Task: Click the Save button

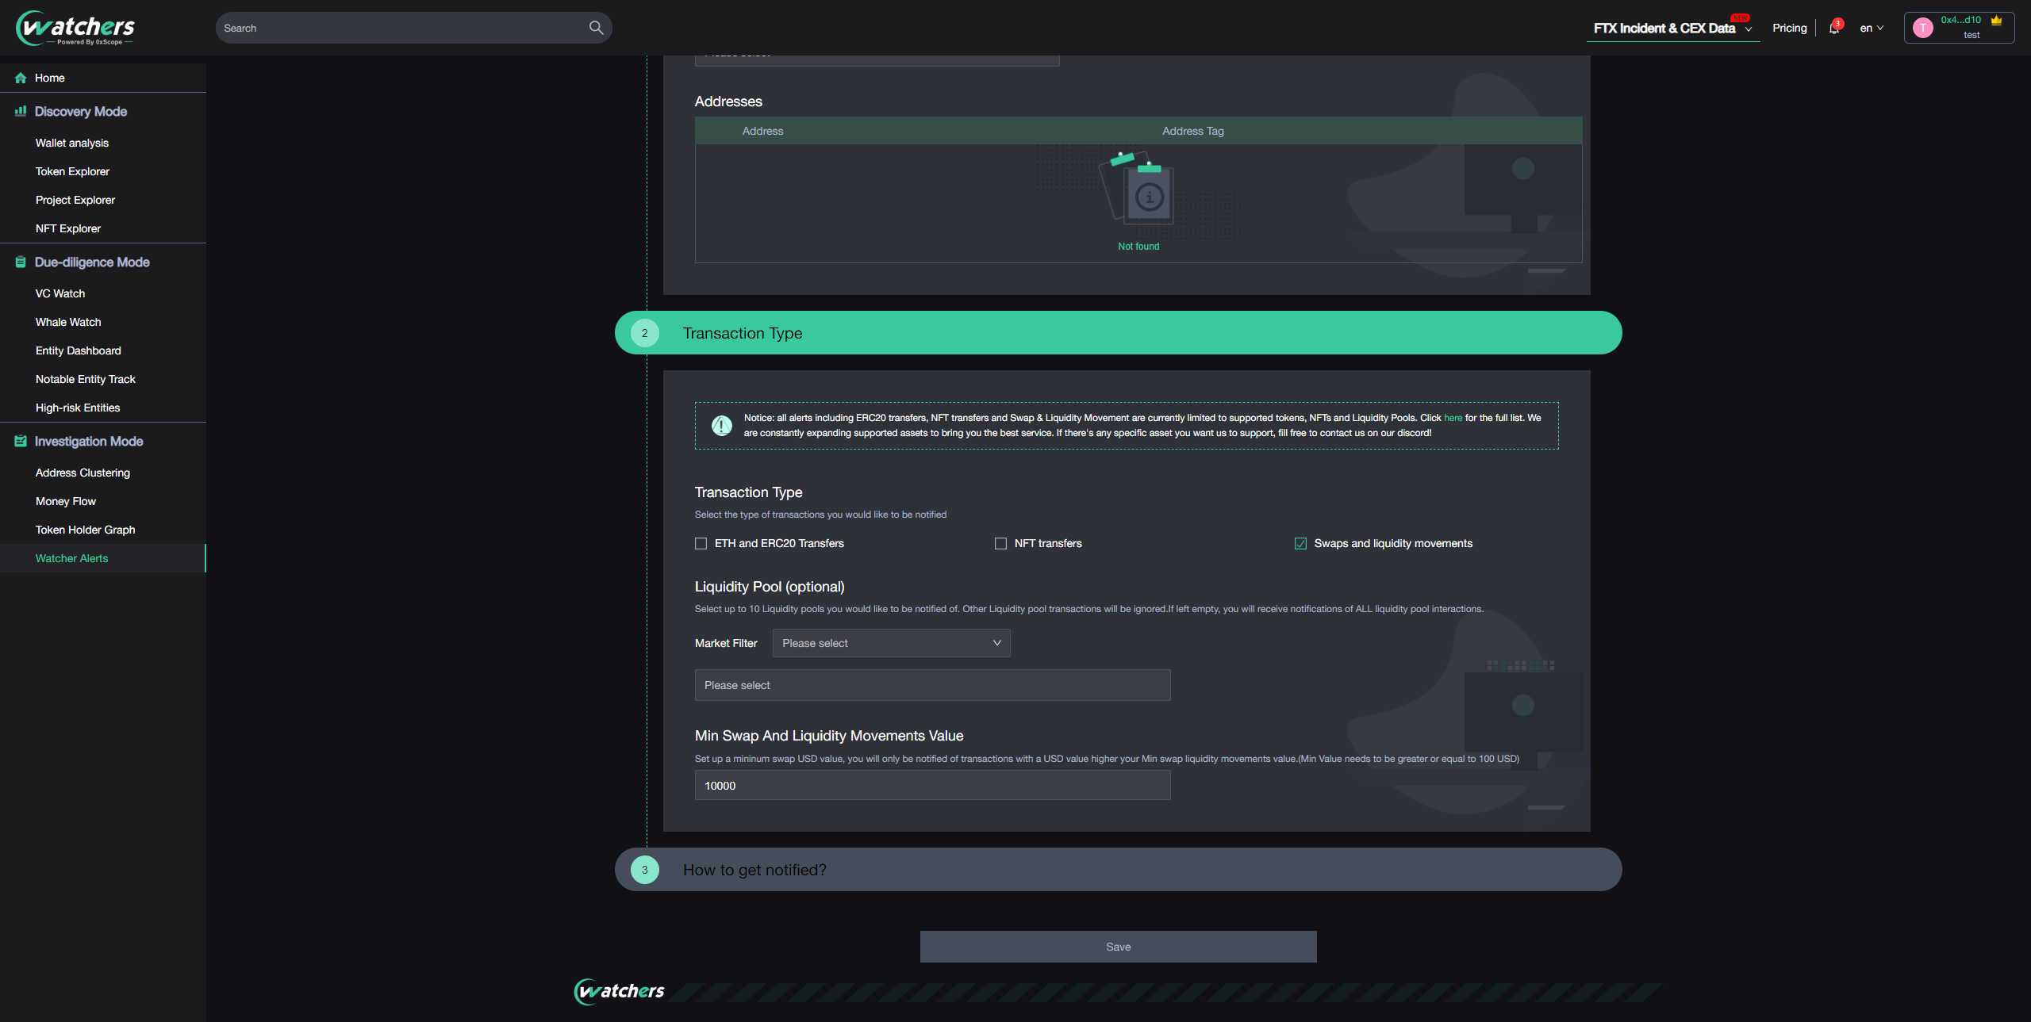Action: [1118, 947]
